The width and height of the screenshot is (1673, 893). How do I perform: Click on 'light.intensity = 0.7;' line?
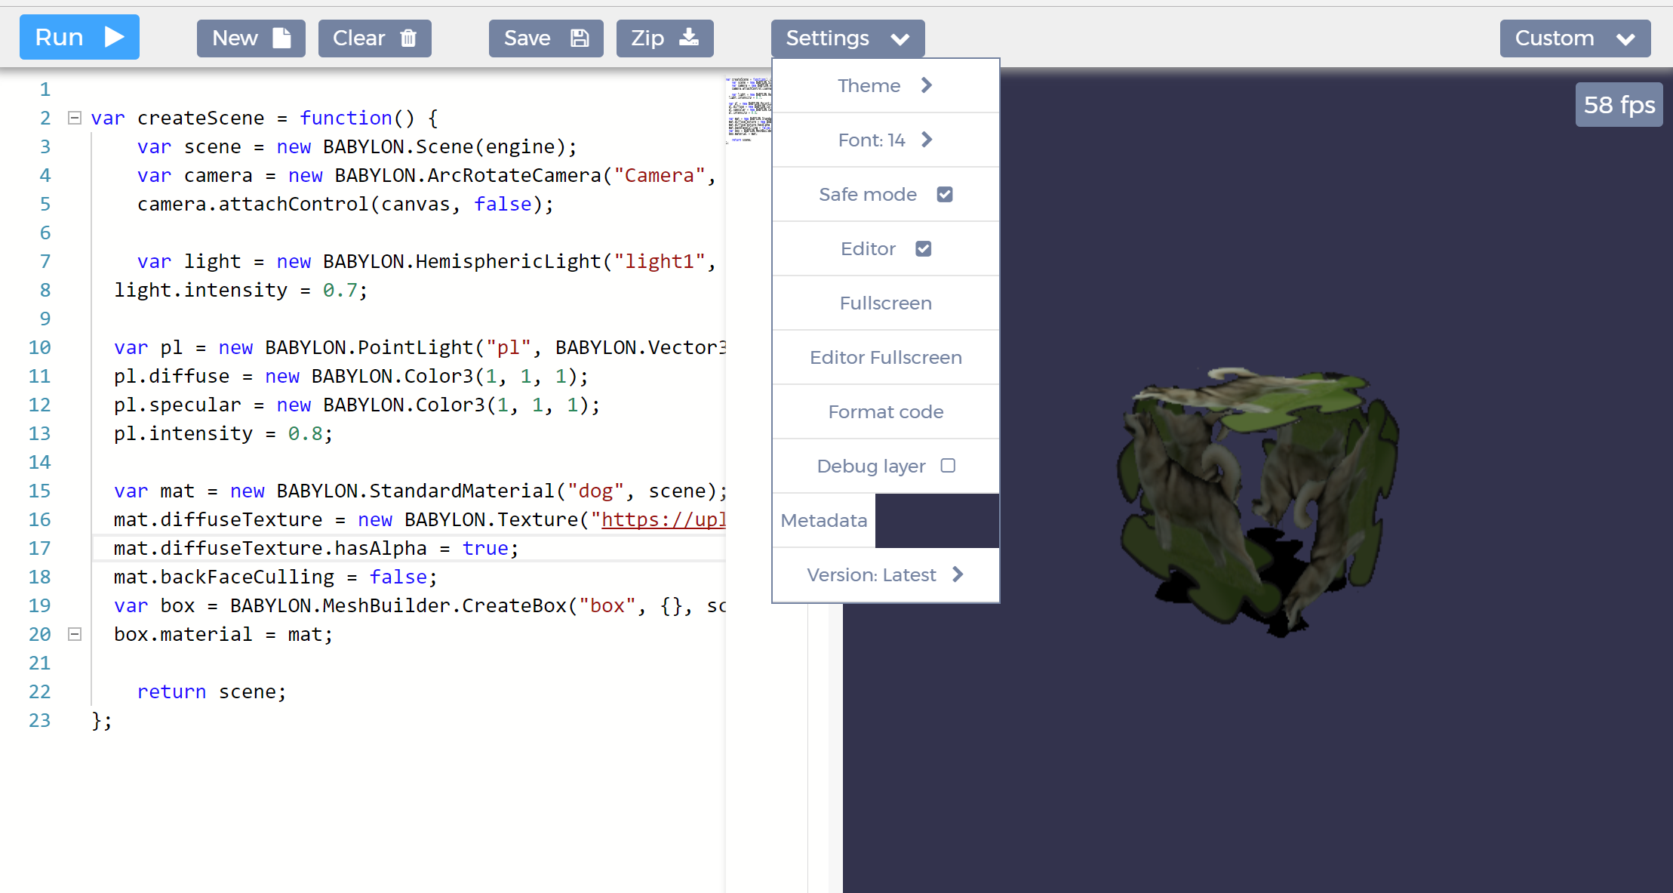[241, 290]
